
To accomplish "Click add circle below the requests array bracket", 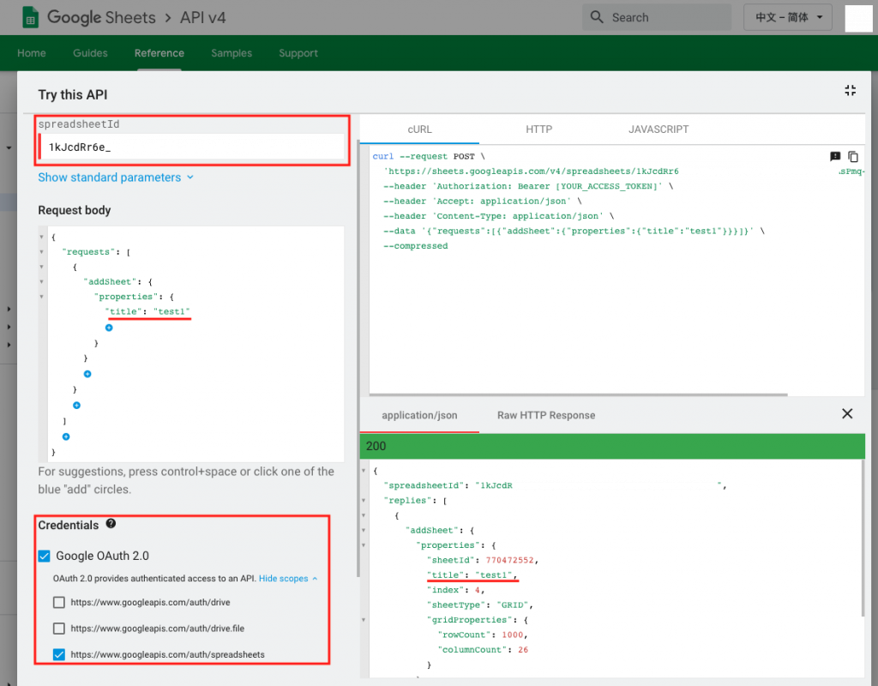I will [x=66, y=436].
